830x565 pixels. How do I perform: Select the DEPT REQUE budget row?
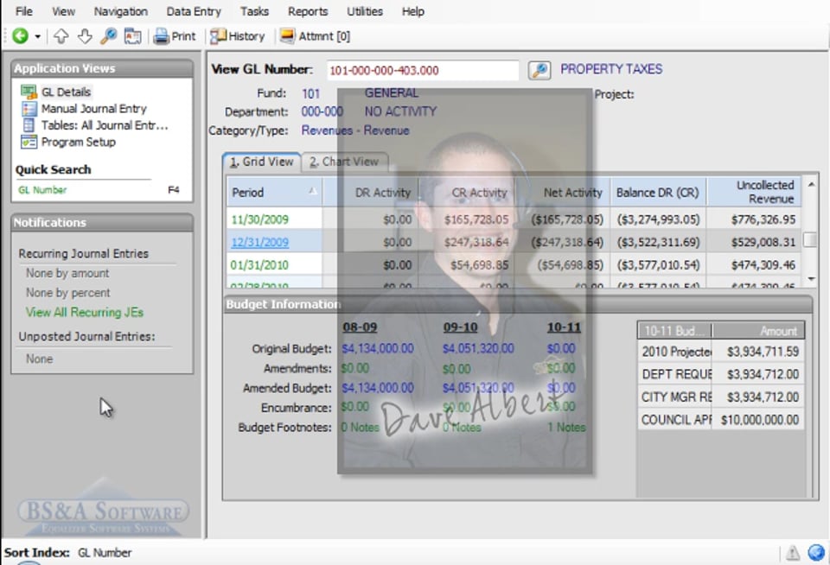coord(720,375)
